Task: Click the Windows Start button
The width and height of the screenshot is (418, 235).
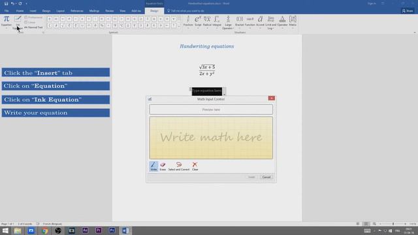Action: pyautogui.click(x=5, y=230)
